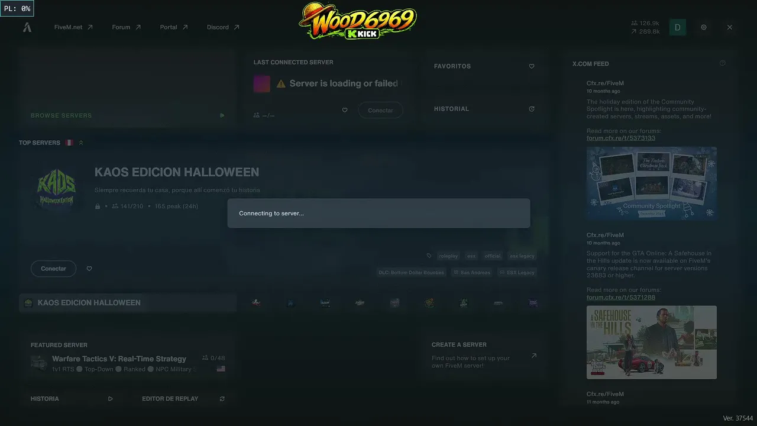Click the esx legacy tag

(522, 256)
